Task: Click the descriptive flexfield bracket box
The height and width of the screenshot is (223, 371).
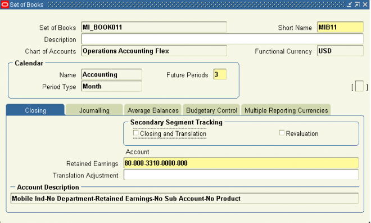Action: coord(359,86)
